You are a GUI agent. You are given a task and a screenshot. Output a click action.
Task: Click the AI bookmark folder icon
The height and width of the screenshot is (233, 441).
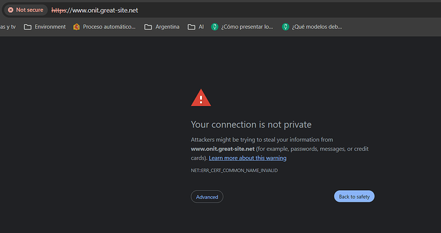point(192,27)
